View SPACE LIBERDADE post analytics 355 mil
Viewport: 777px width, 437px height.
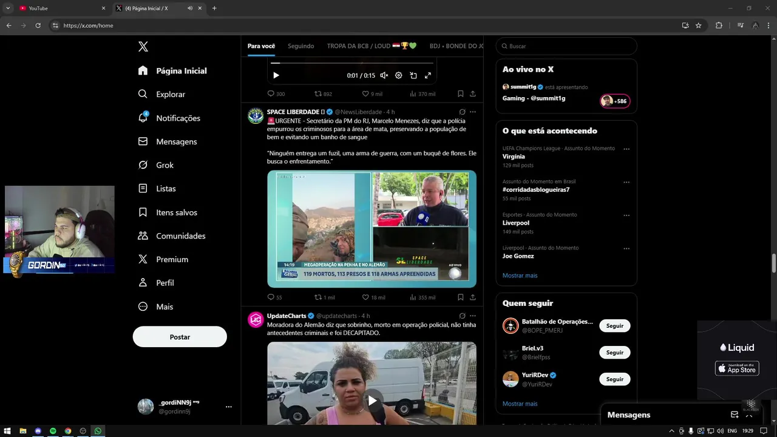coord(422,297)
